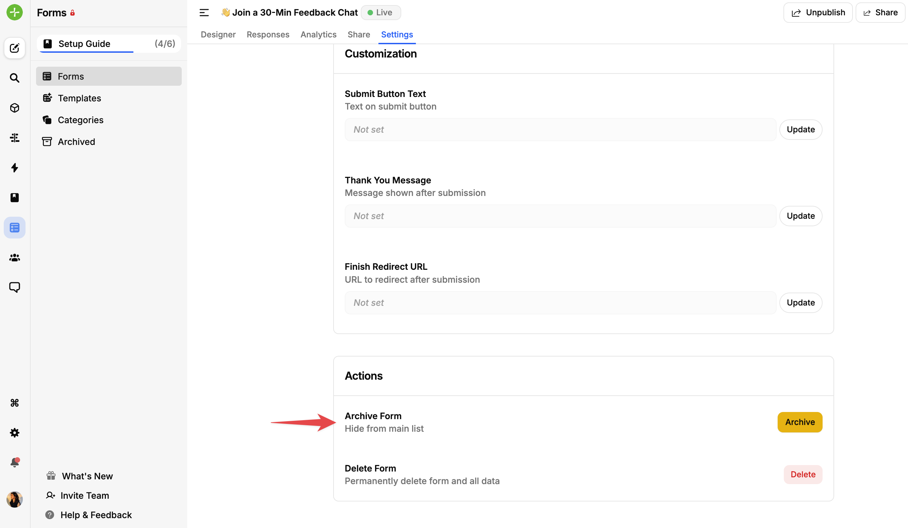Click the Delete Form label
908x528 pixels.
click(x=370, y=468)
